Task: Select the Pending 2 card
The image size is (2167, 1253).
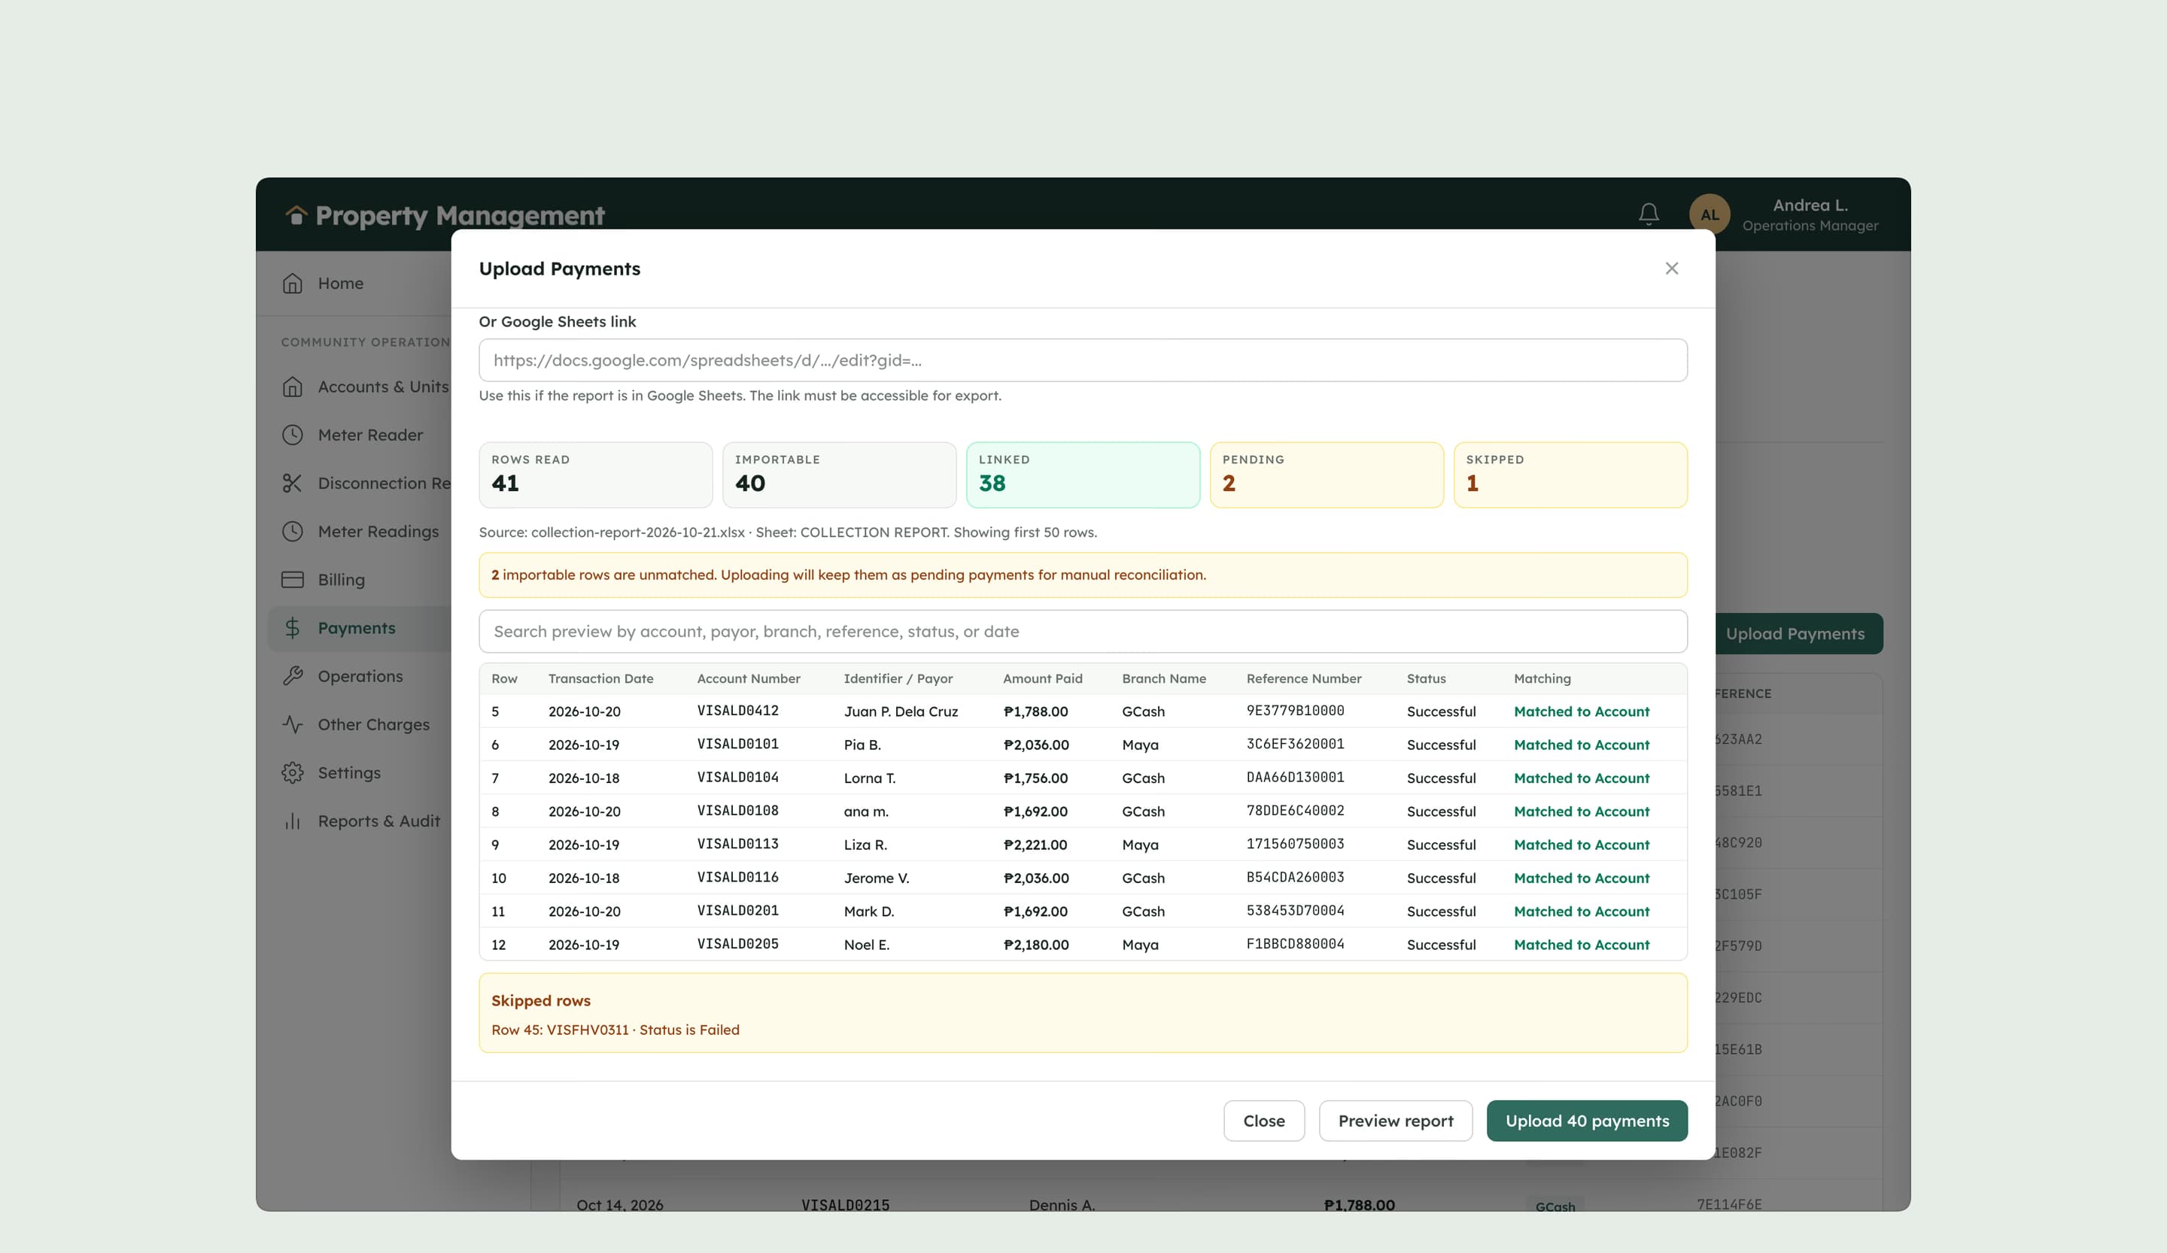Action: 1326,475
